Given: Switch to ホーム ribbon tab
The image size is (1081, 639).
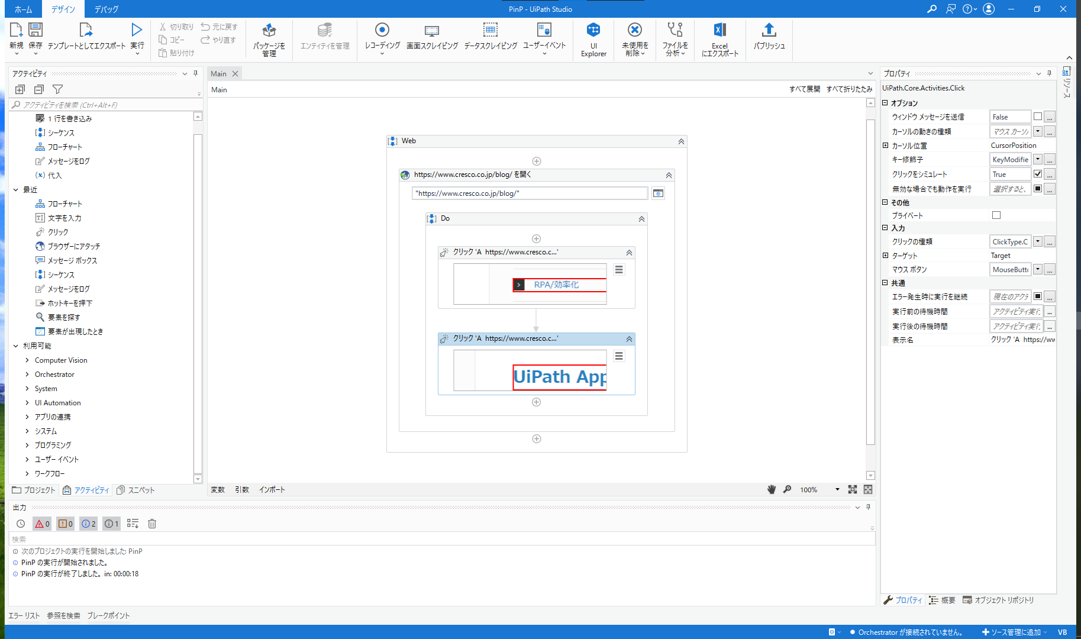Looking at the screenshot, I should (x=24, y=9).
